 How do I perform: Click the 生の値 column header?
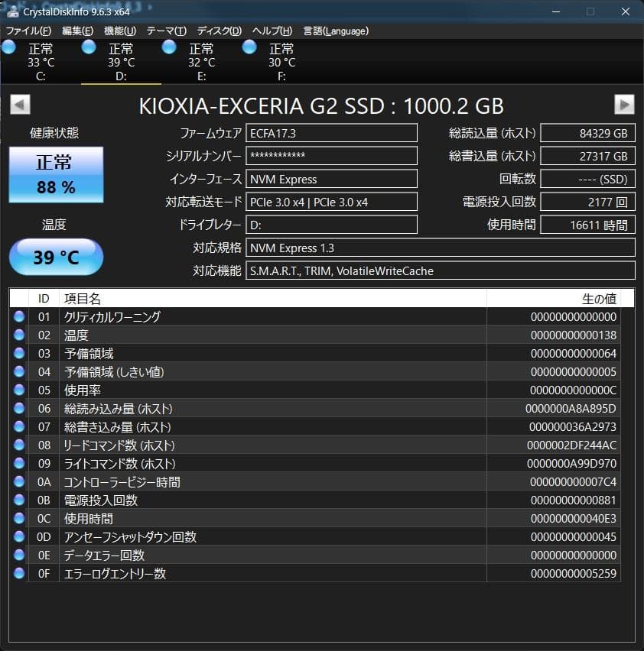(554, 298)
